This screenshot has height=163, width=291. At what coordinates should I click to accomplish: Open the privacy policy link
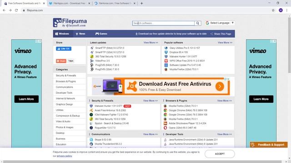click(64, 156)
